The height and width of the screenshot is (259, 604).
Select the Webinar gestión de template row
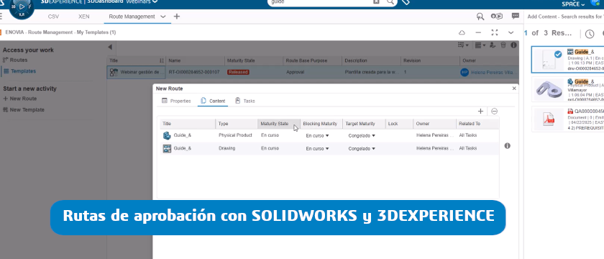point(313,72)
